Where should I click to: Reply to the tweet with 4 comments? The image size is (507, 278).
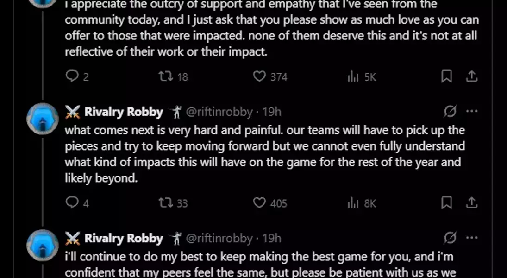tap(72, 202)
